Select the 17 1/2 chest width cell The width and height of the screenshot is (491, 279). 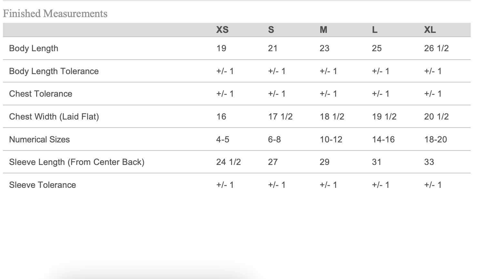(x=280, y=117)
